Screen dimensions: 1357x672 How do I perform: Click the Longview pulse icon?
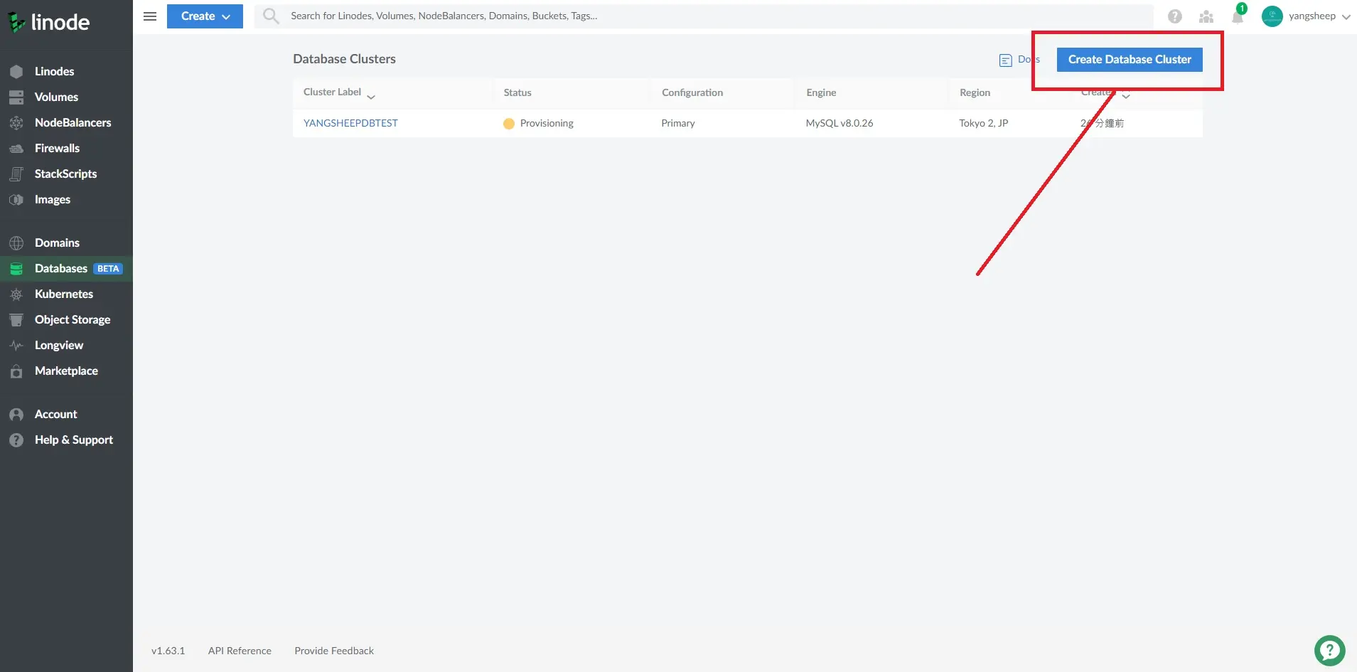[x=16, y=346]
